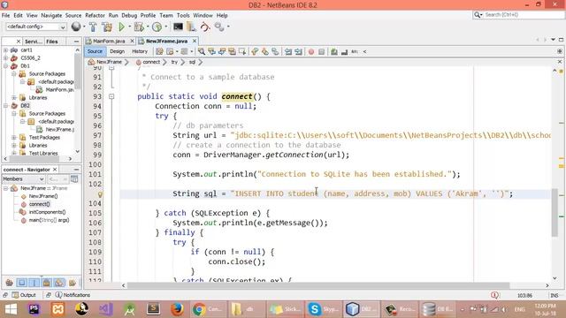Click the Comment code icon

click(334, 51)
